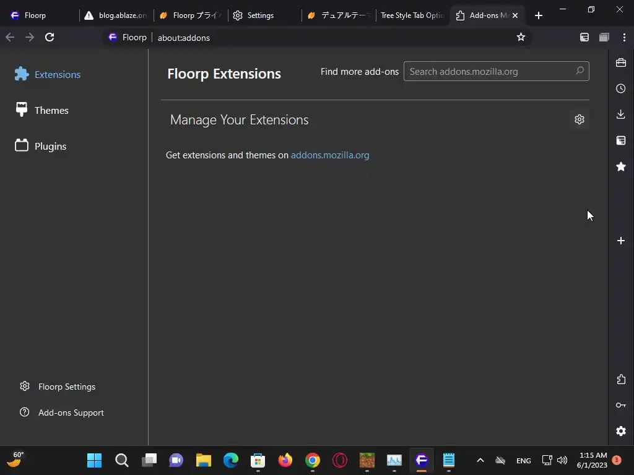Open the Themes category
The image size is (634, 475).
pyautogui.click(x=42, y=110)
